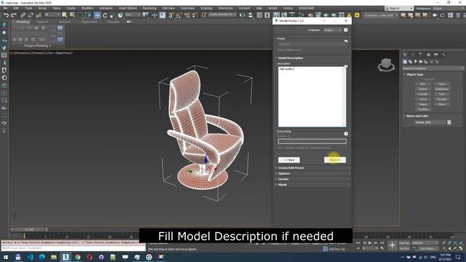
Task: Open the Hierarchy tab in command panel
Action: (x=420, y=55)
